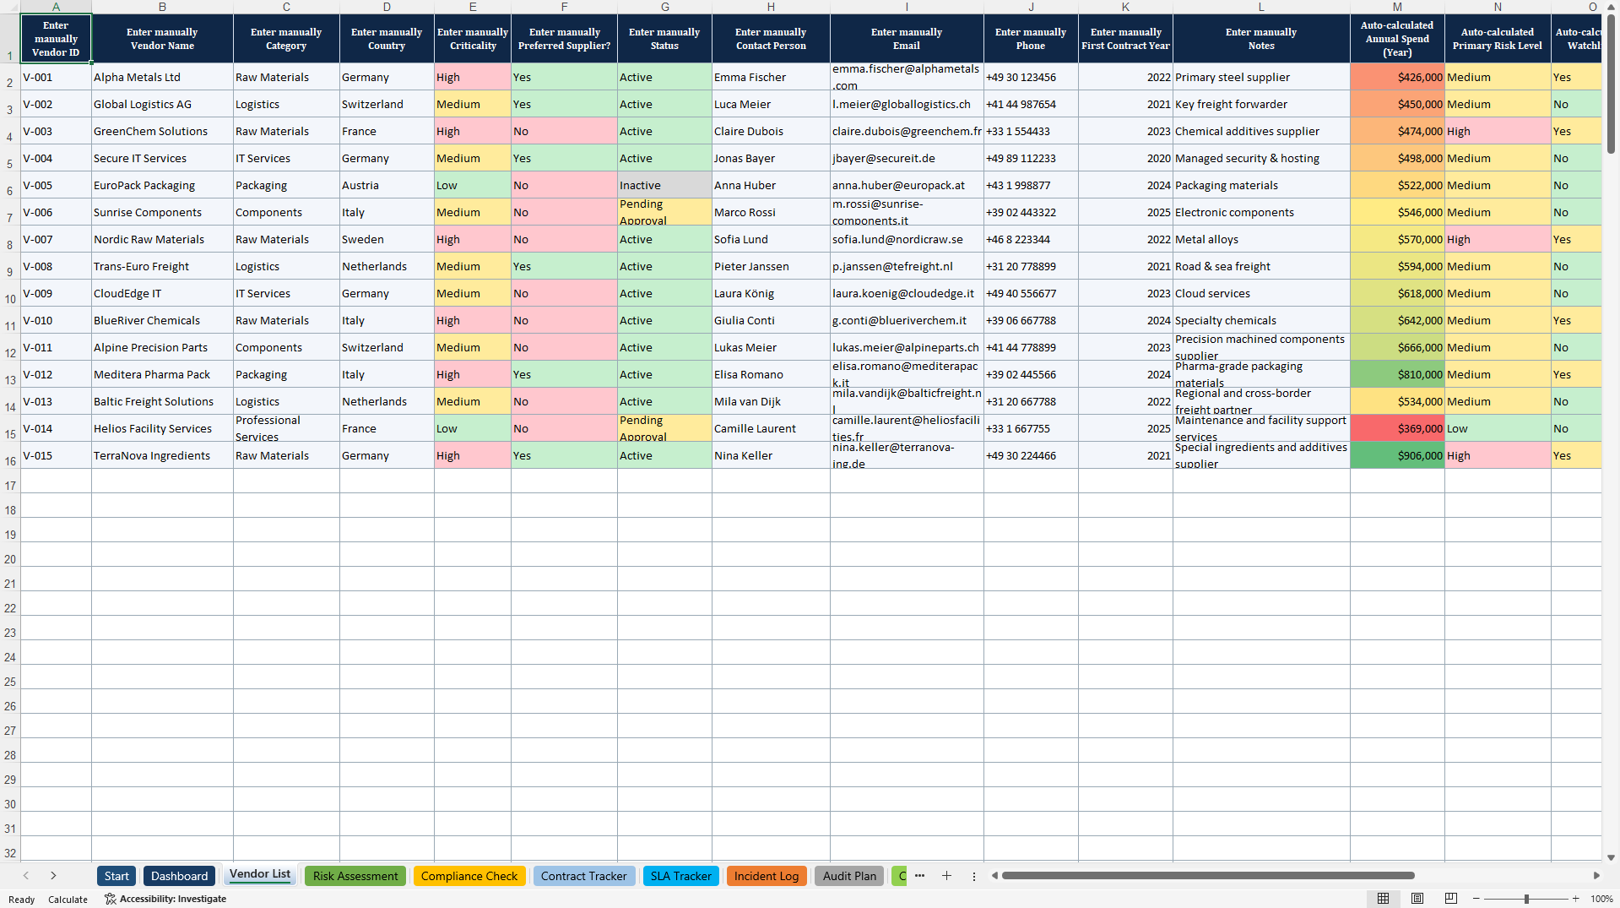Select the Audit Plan sheet tab

pos(849,876)
